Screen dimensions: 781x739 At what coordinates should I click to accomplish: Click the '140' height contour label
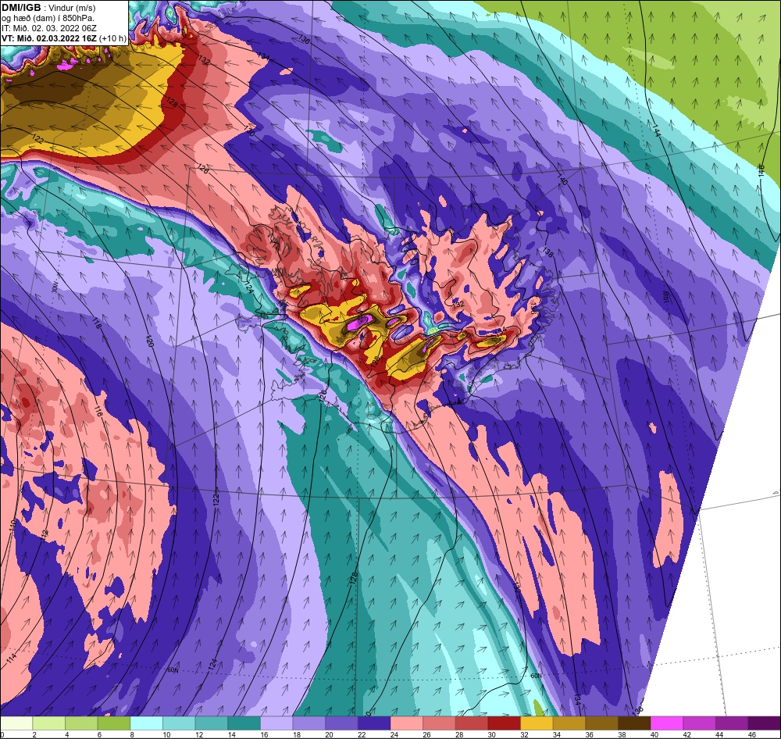point(563,180)
